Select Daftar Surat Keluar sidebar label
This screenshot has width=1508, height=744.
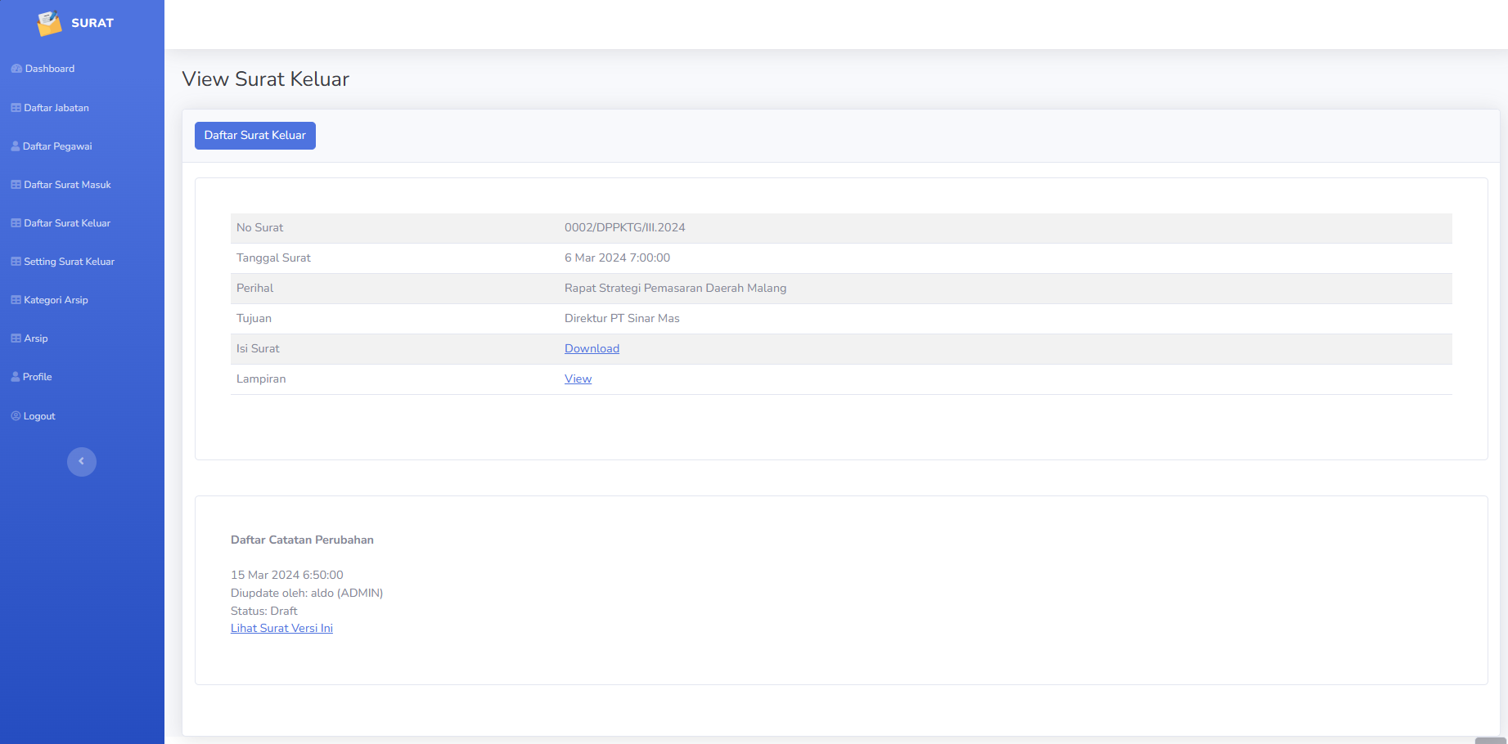tap(67, 223)
